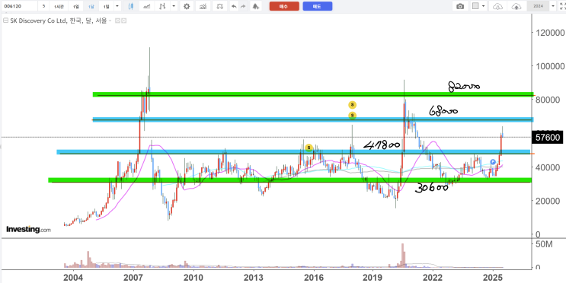The image size is (566, 283).
Task: Select the blue horizontal line at 68000
Action: [313, 119]
